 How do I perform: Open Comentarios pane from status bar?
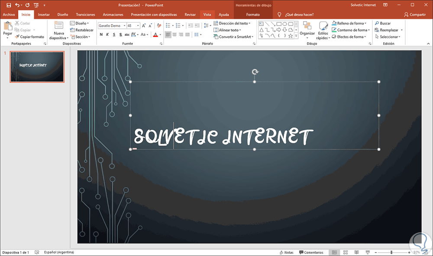[x=311, y=252]
